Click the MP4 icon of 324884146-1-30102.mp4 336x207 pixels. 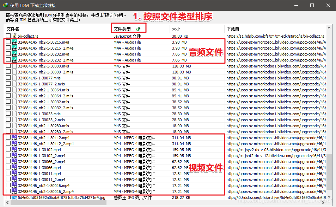pyautogui.click(x=14, y=149)
